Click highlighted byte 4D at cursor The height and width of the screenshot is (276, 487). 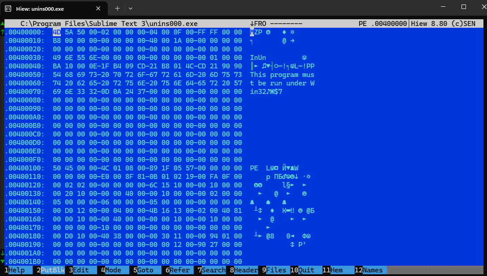[x=57, y=32]
